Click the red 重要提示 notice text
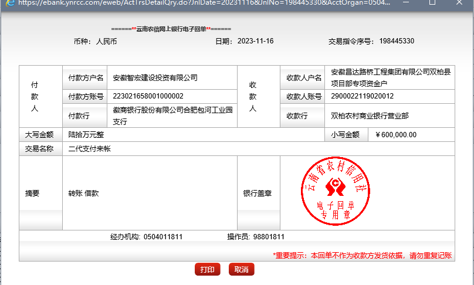The image size is (474, 285). pyautogui.click(x=363, y=256)
